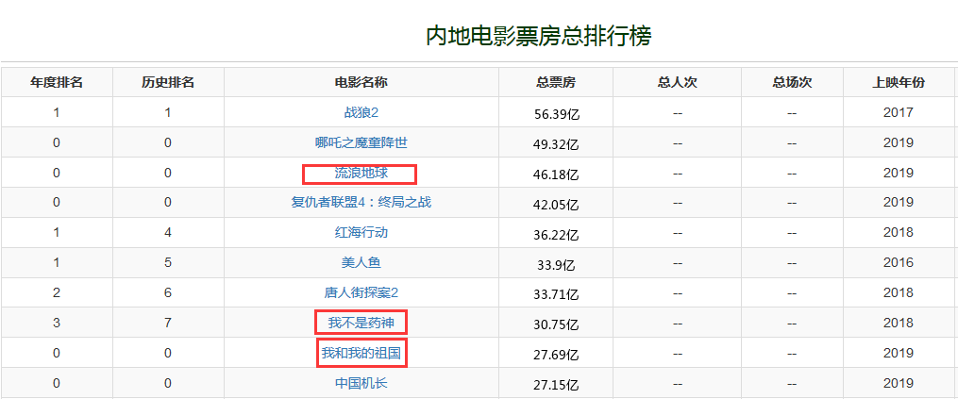Viewport: 958px width, 399px height.
Task: Click the 总人次 column header
Action: point(678,82)
